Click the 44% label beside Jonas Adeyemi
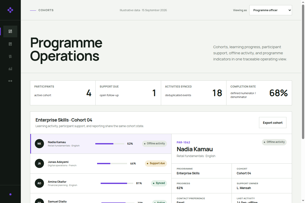 point(133,163)
